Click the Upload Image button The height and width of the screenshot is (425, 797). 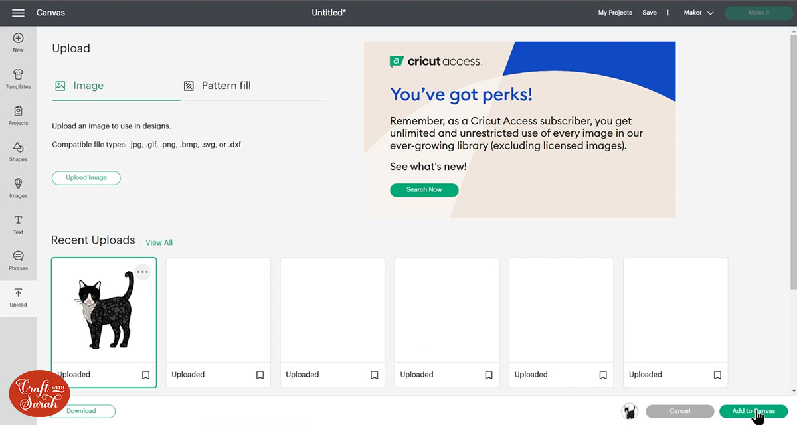tap(86, 178)
